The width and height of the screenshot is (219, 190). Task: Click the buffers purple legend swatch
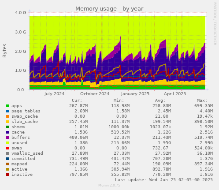(x=7, y=138)
